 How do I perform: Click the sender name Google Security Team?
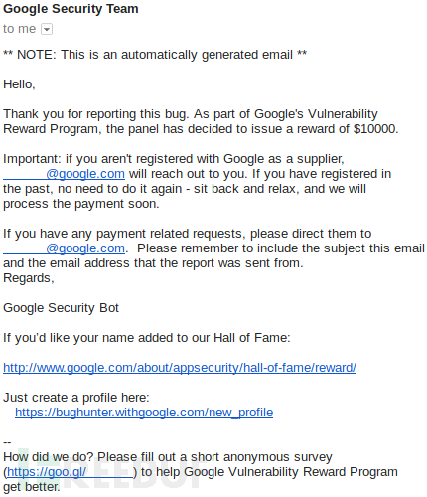coord(71,9)
